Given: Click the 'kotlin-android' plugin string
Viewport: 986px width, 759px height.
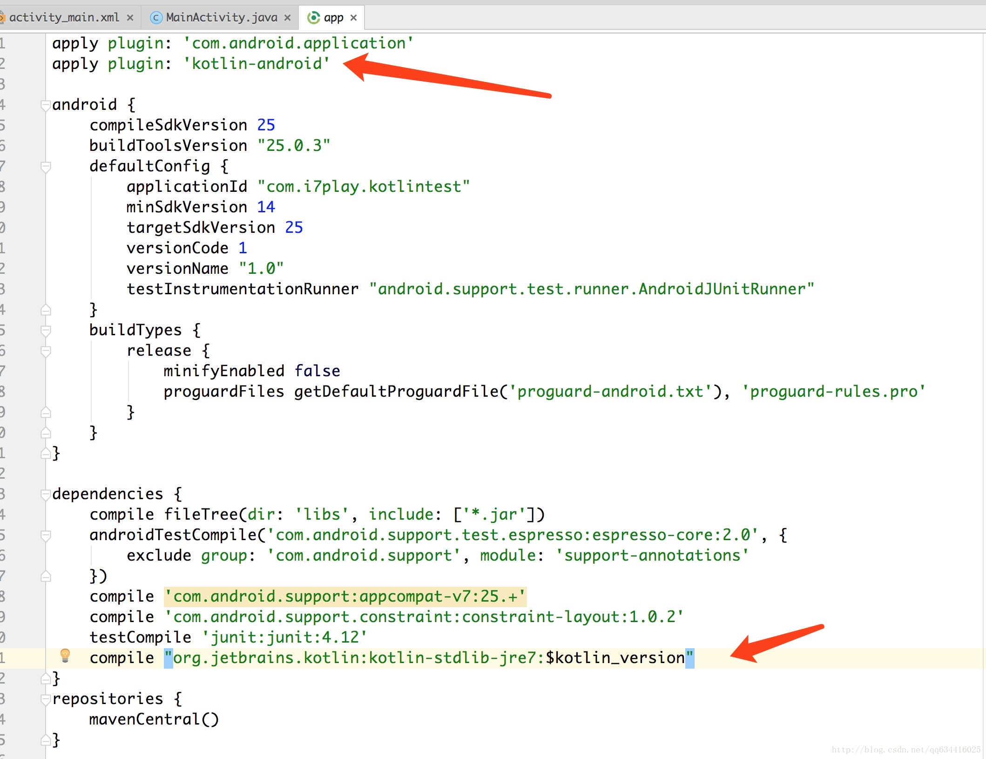Looking at the screenshot, I should pyautogui.click(x=257, y=64).
